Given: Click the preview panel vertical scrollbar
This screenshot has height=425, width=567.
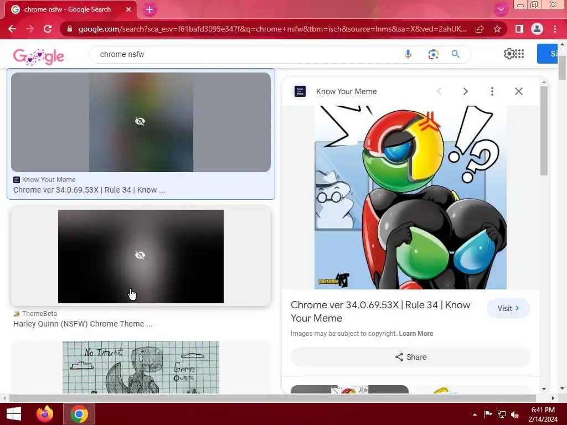Looking at the screenshot, I should coord(544,131).
